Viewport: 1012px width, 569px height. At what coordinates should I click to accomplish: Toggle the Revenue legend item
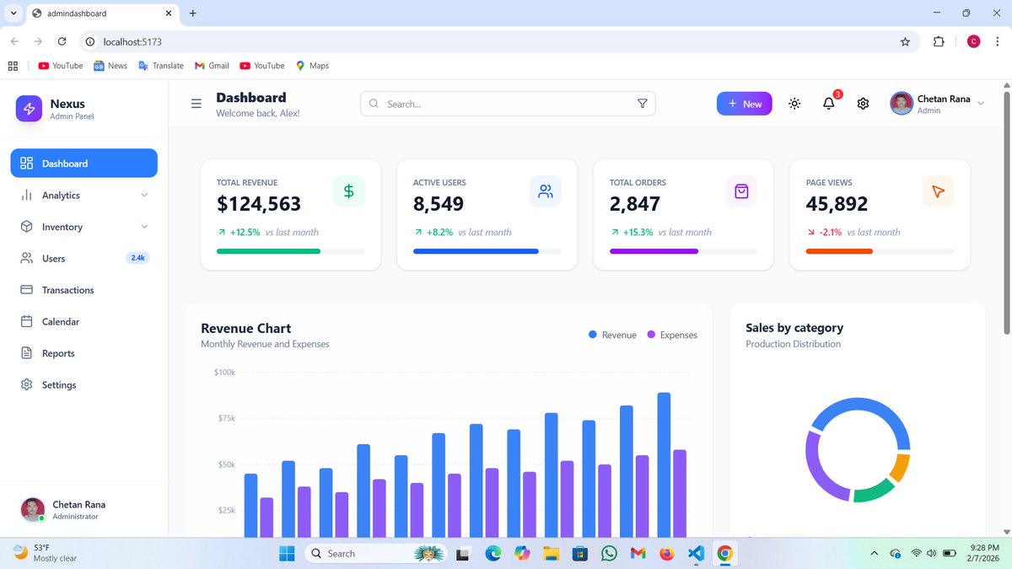coord(612,335)
